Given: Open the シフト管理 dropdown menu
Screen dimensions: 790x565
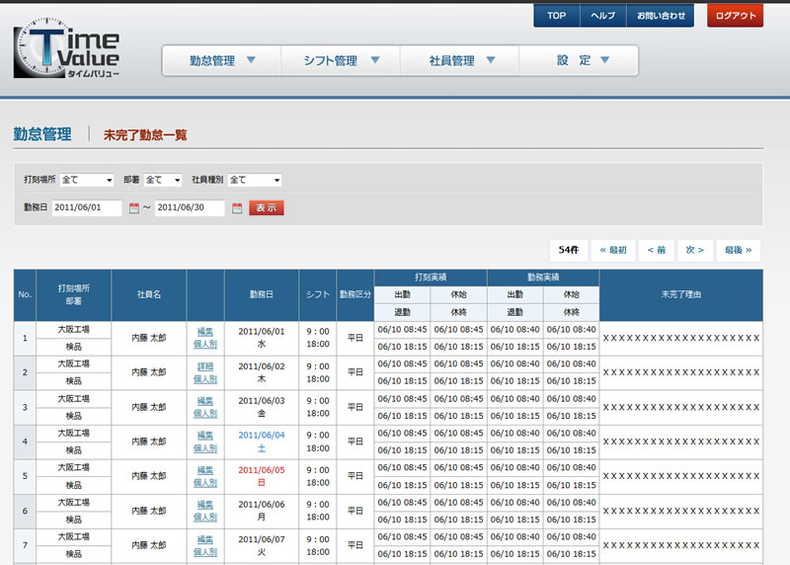Looking at the screenshot, I should 341,60.
